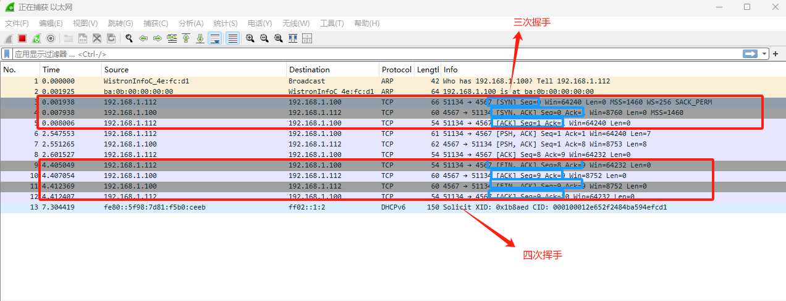Click the display filter bookmark icon

pyautogui.click(x=7, y=54)
